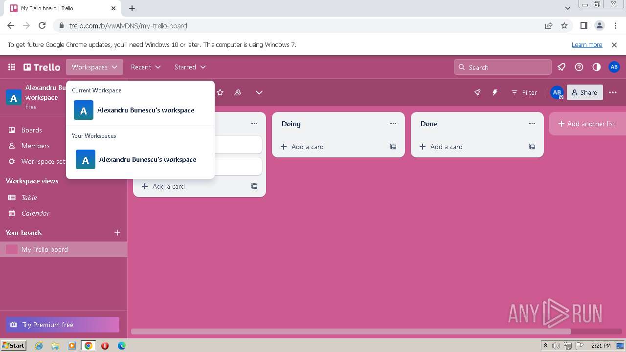Select the current workspace Alexandru Bunescu's workspace
Screen dimensions: 626x352
(140, 110)
